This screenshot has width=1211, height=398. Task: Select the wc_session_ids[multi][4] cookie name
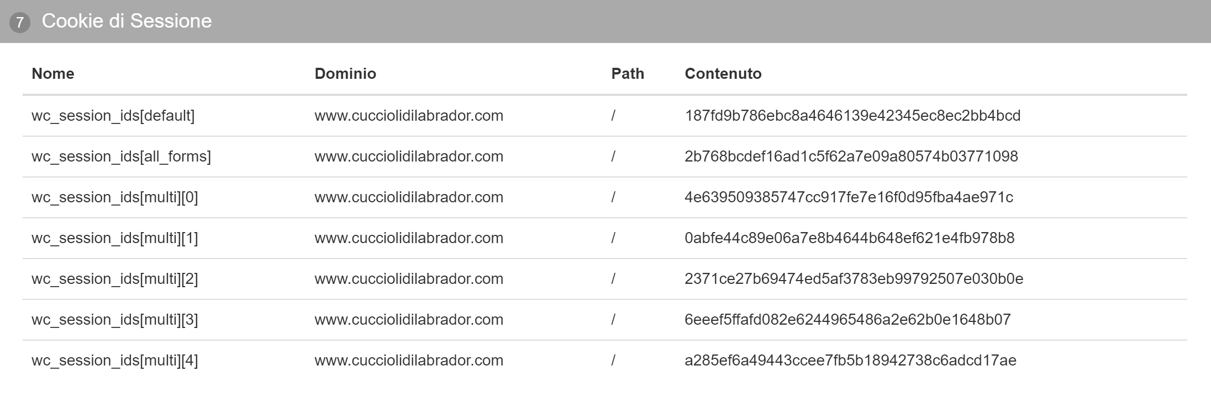coord(115,361)
